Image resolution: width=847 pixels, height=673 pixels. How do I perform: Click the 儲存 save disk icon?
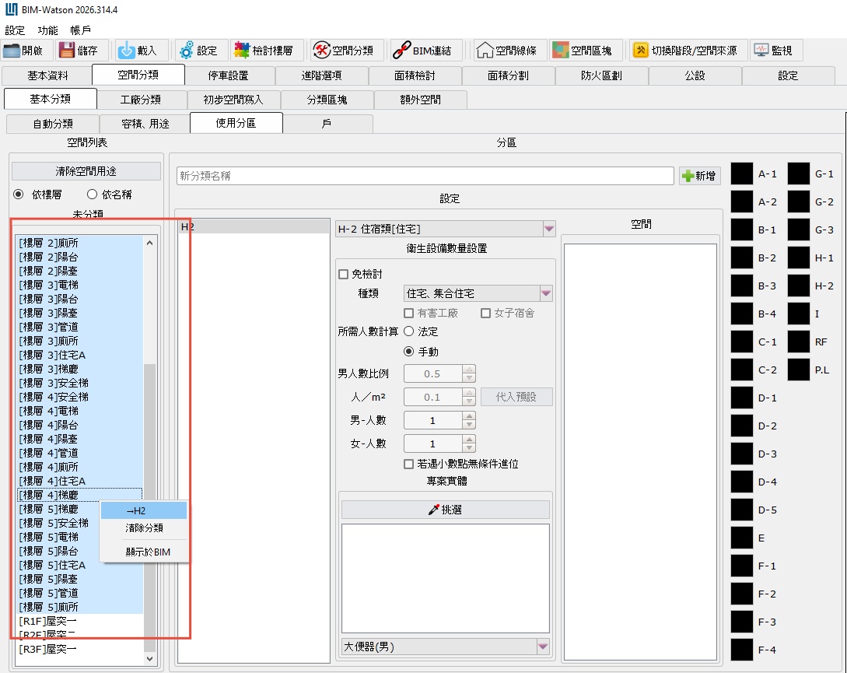(67, 51)
